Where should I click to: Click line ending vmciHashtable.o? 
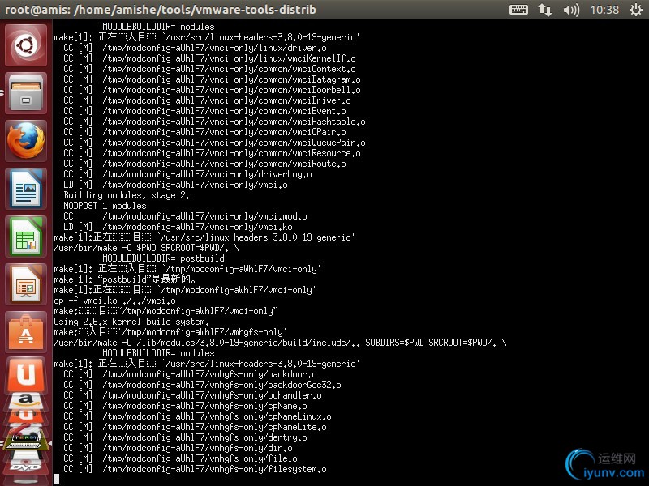point(214,122)
